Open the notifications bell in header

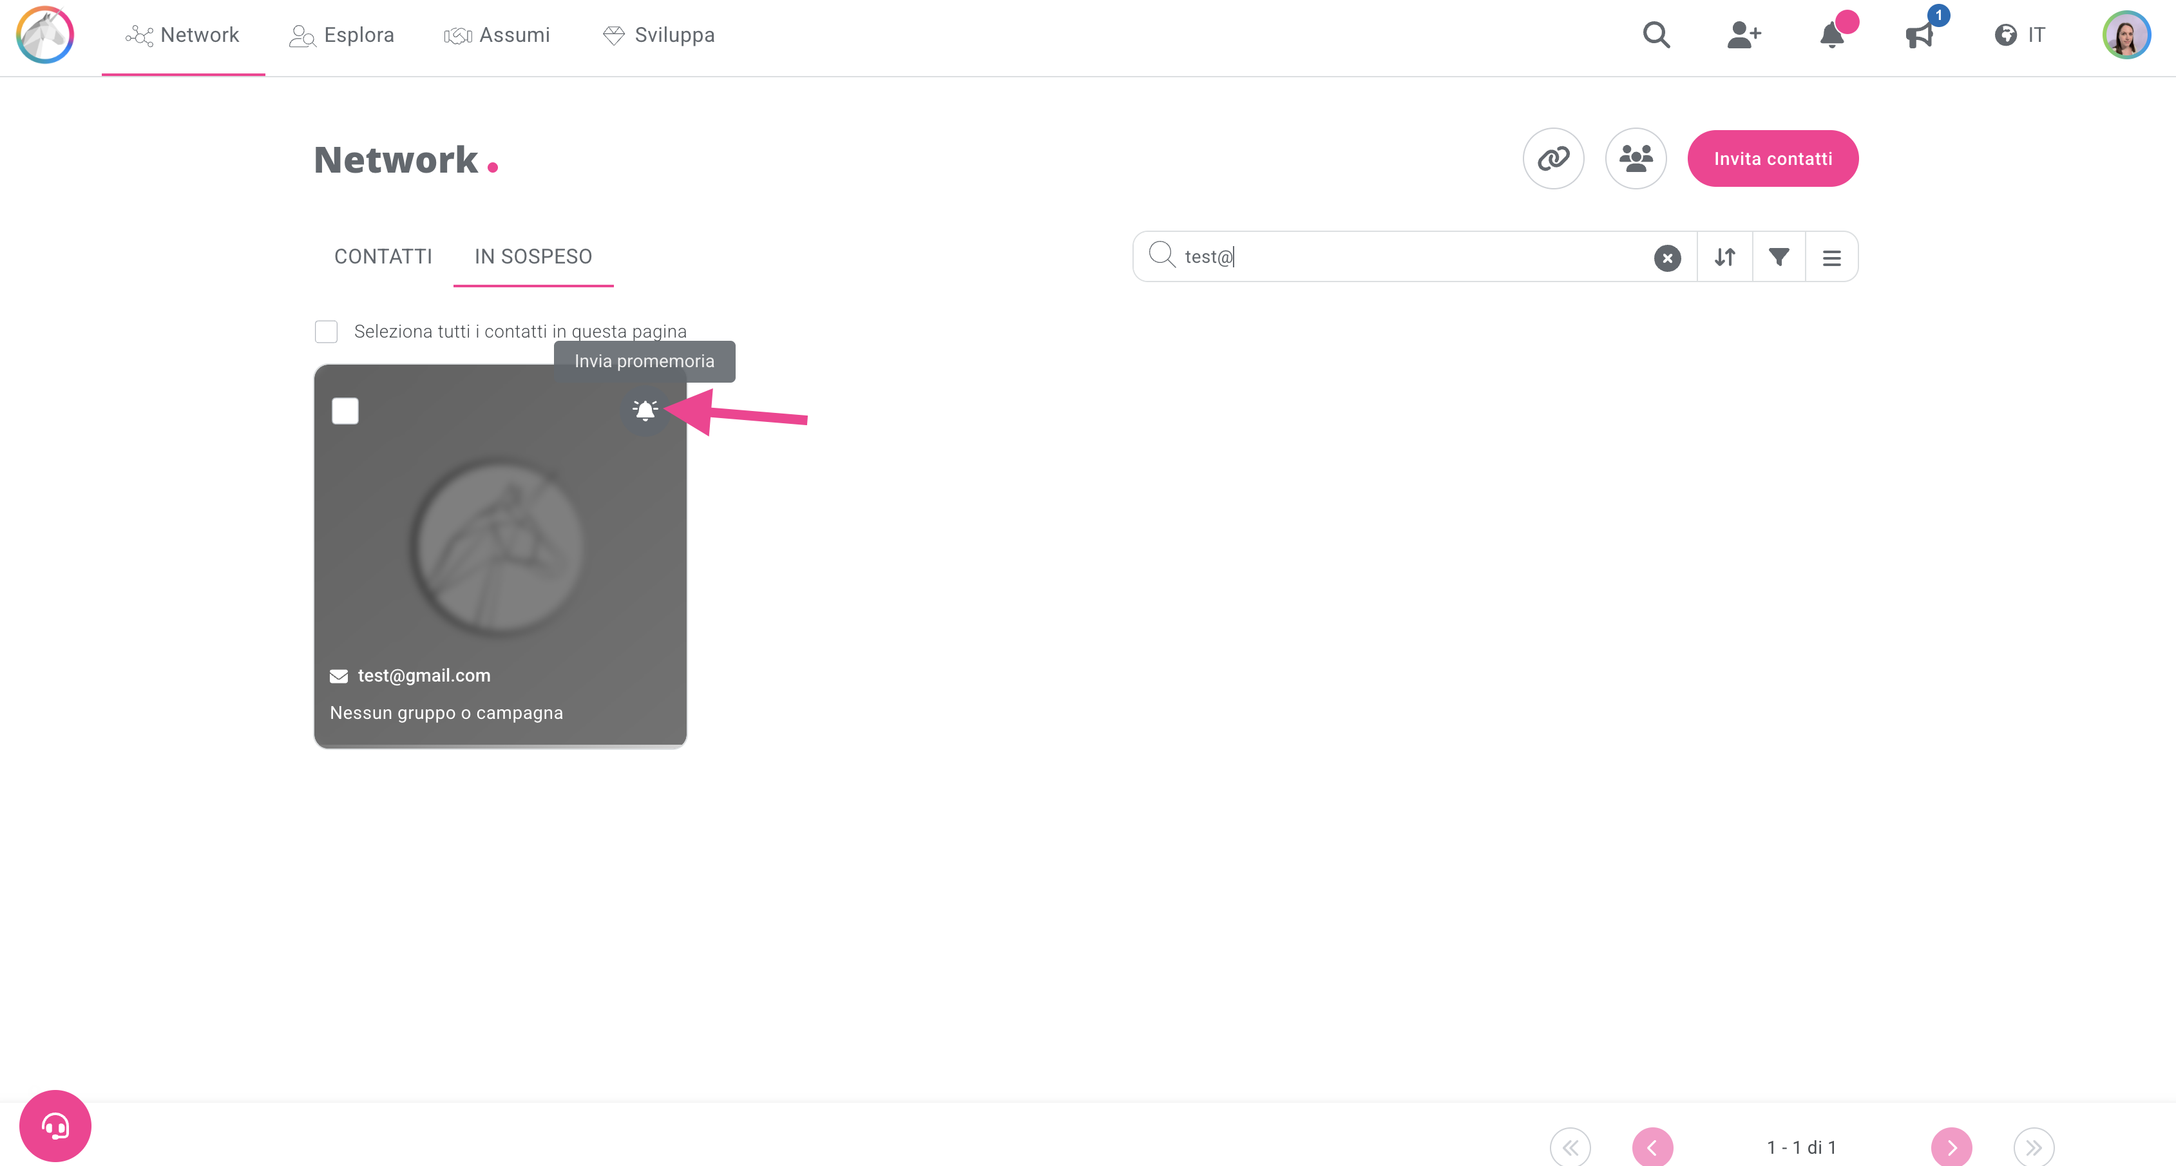[1831, 35]
